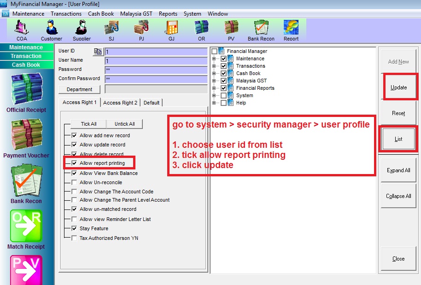The width and height of the screenshot is (421, 285).
Task: Switch to the Access Right 2 tab
Action: (x=120, y=103)
